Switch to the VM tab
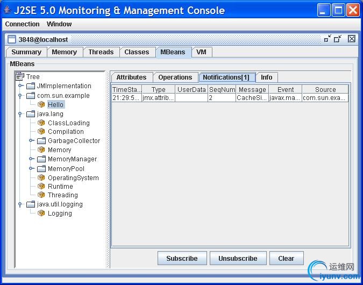 click(x=202, y=52)
